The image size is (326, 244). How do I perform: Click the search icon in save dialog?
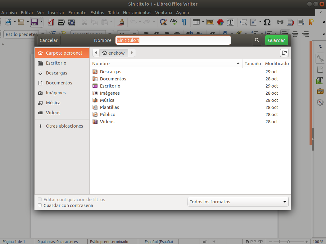pos(257,40)
